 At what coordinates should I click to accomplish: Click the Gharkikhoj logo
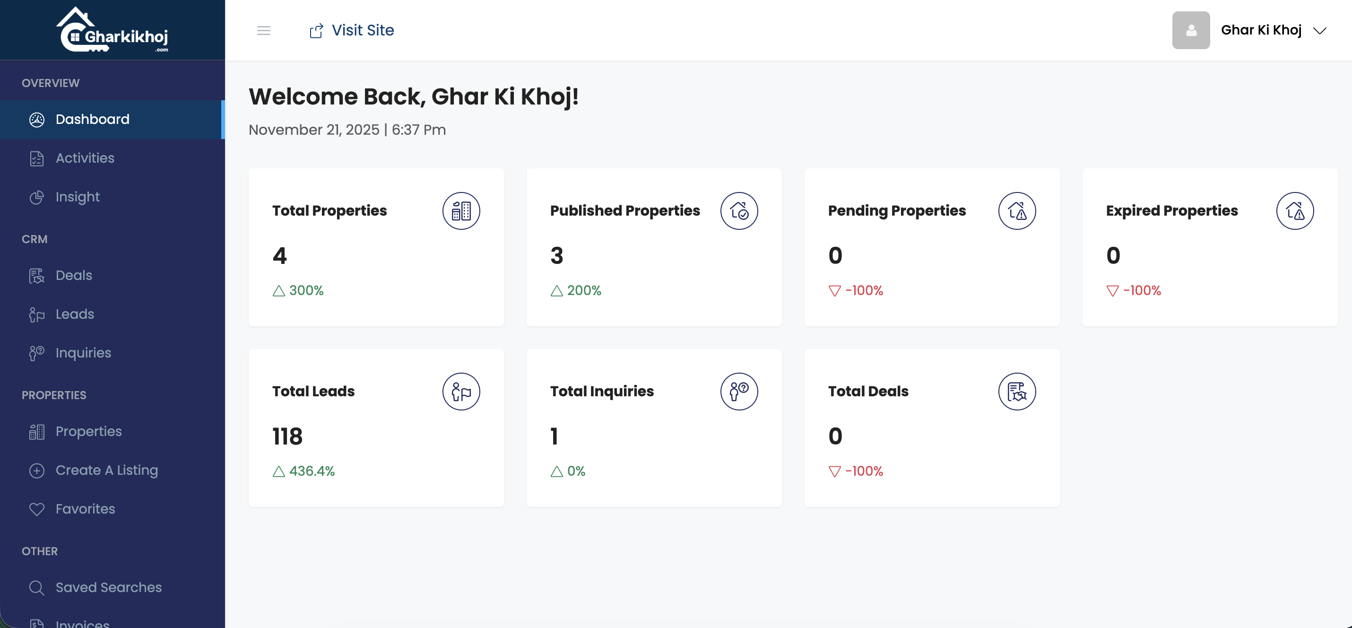(113, 30)
